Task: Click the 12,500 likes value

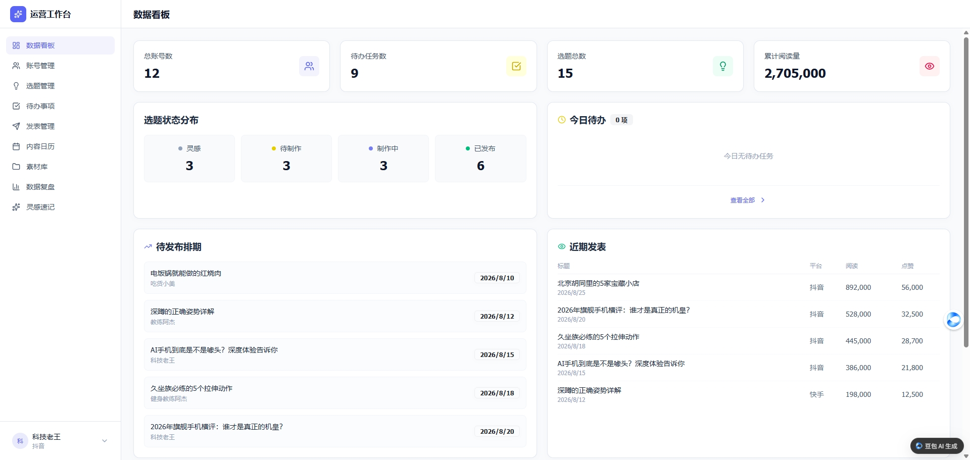Action: pyautogui.click(x=912, y=394)
